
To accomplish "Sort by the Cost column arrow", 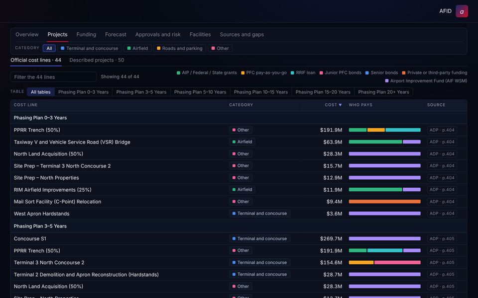I will (340, 105).
